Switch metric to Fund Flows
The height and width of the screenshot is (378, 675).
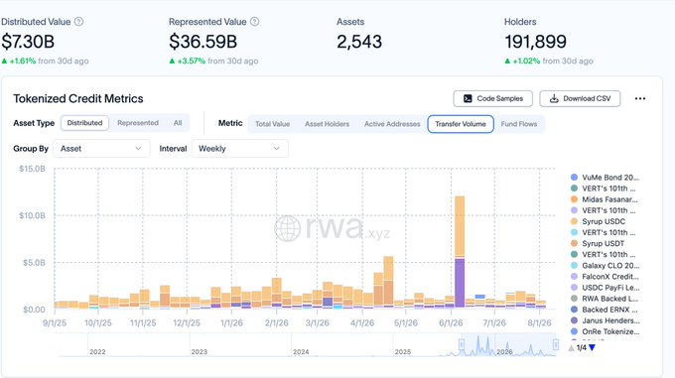[519, 124]
